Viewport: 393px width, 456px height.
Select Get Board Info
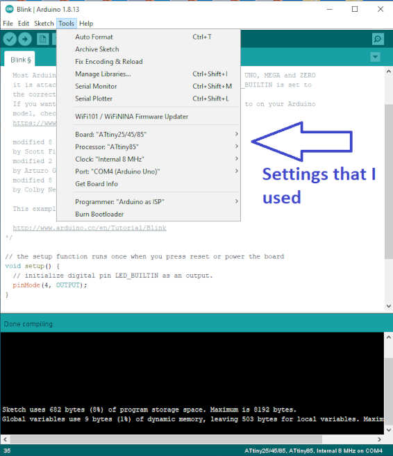149,183
